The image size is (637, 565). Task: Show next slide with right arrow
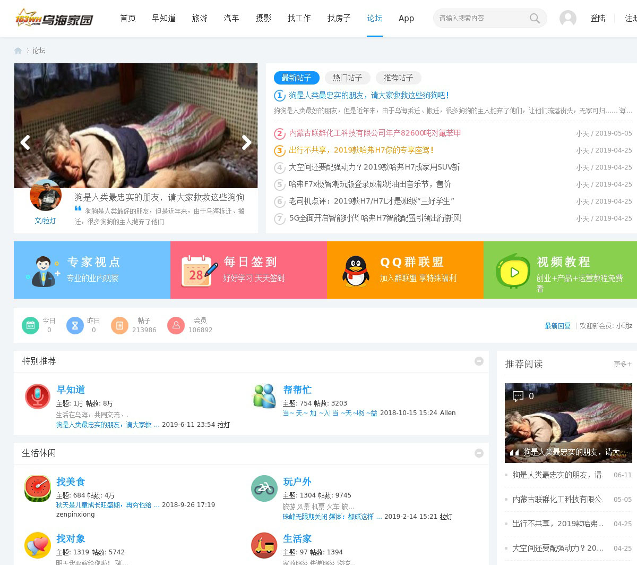(246, 142)
